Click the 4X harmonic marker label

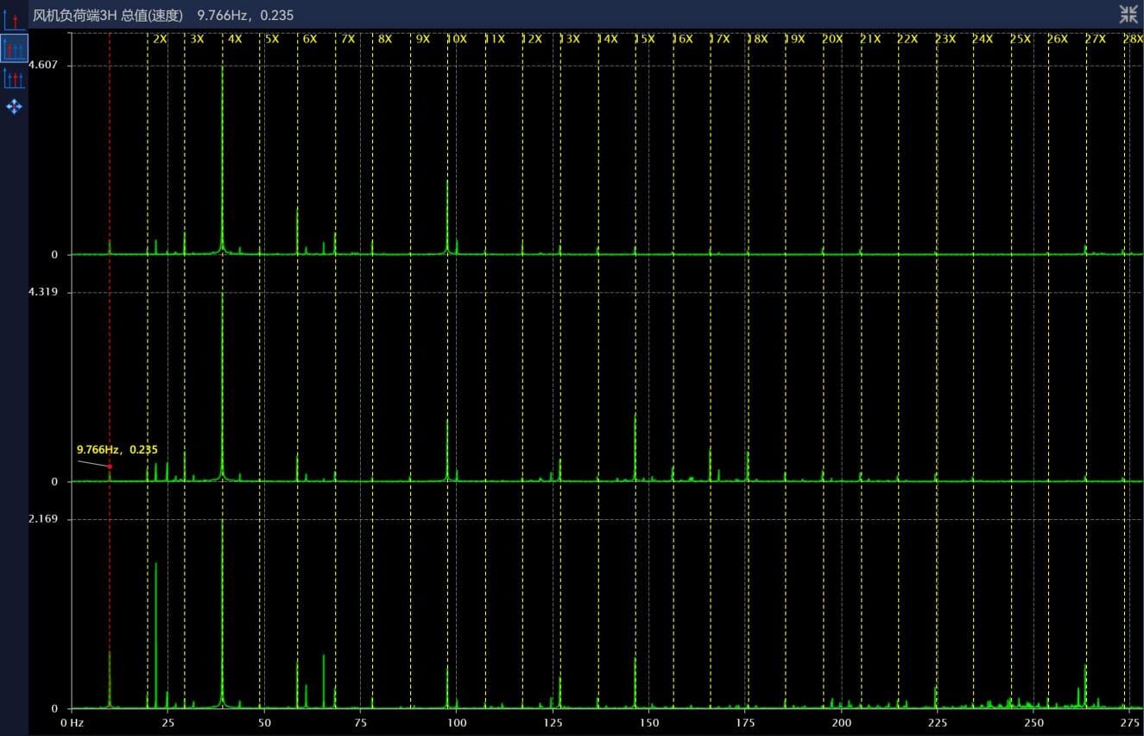235,39
